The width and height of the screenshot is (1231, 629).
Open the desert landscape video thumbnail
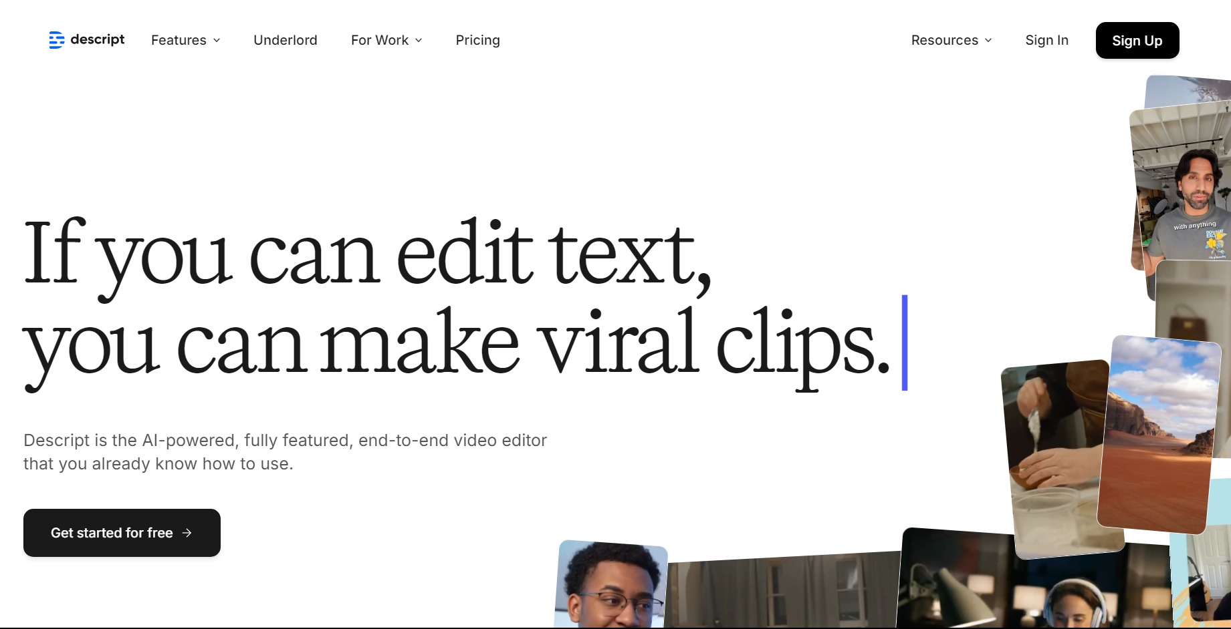(x=1159, y=434)
